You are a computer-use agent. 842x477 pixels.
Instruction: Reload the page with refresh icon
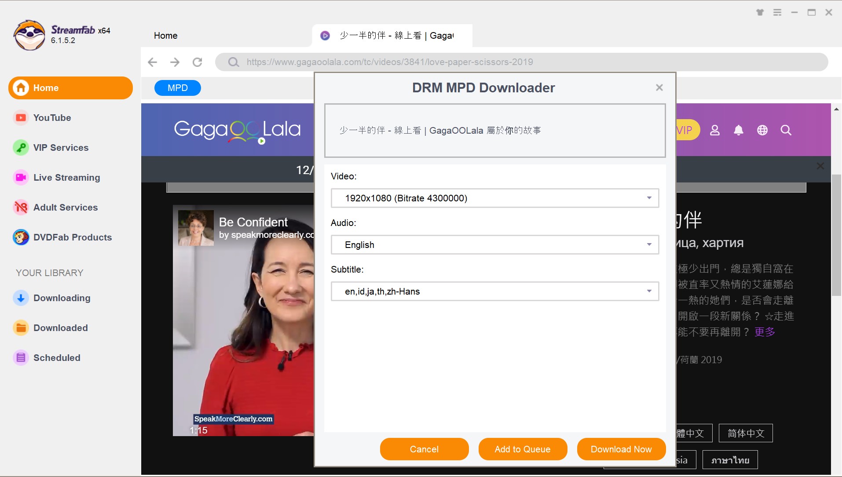pos(197,62)
